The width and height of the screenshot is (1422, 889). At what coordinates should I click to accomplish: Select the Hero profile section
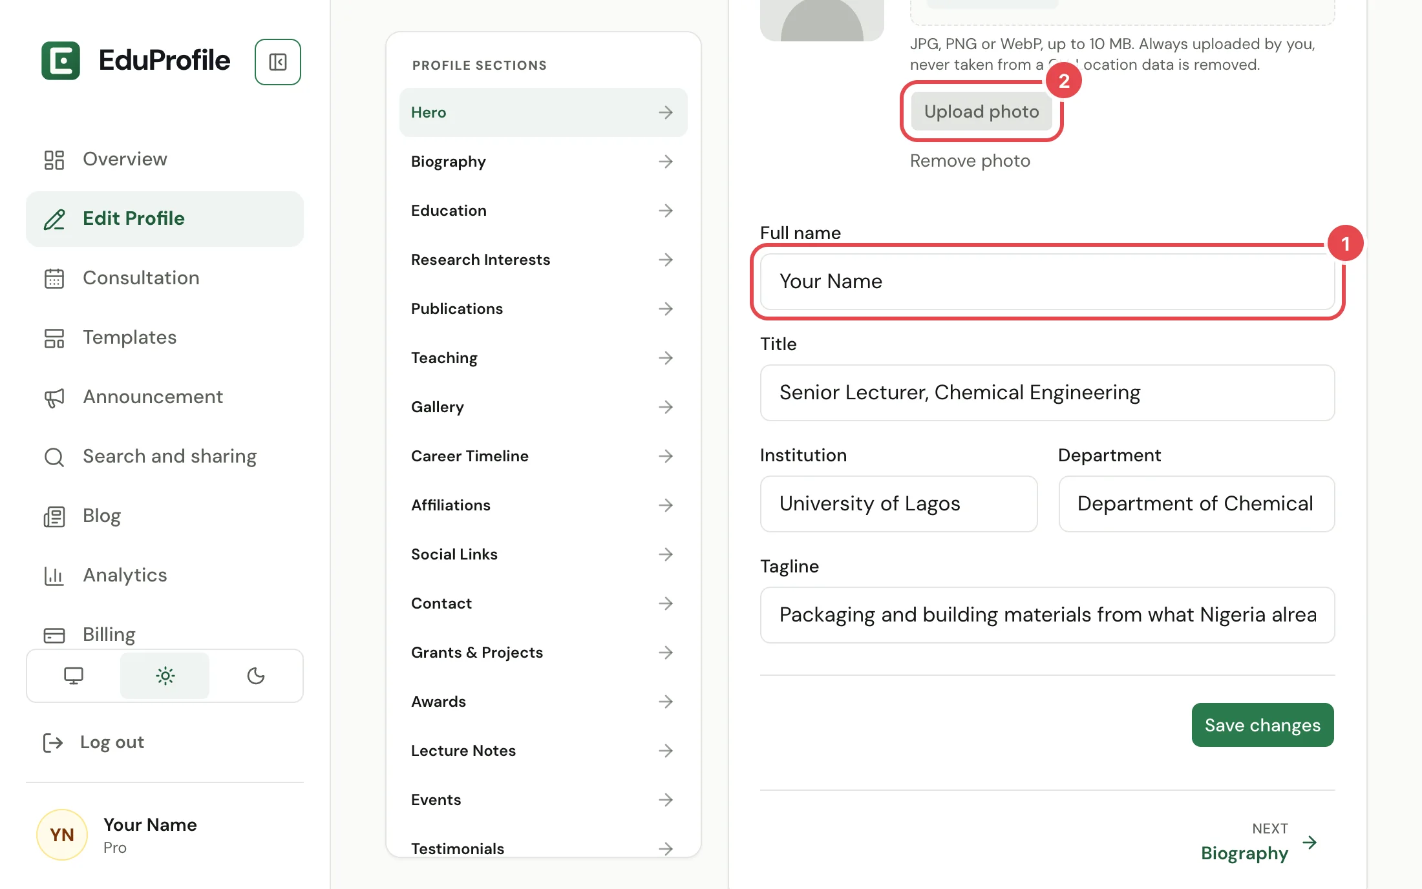(x=543, y=112)
